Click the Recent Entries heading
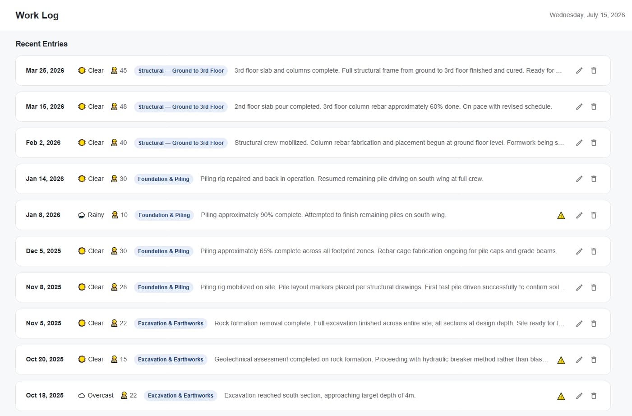Viewport: 632px width, 416px height. [42, 44]
